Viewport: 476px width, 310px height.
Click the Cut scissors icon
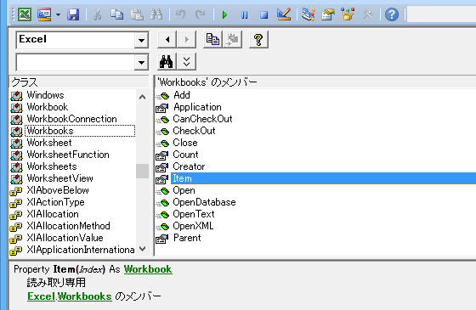tap(97, 14)
